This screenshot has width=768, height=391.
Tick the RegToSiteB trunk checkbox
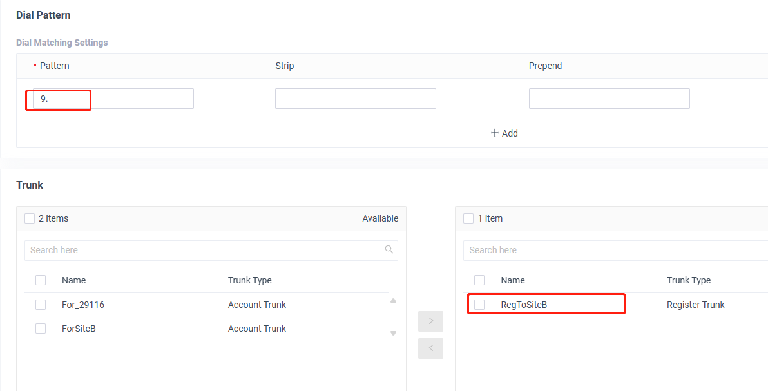click(479, 305)
